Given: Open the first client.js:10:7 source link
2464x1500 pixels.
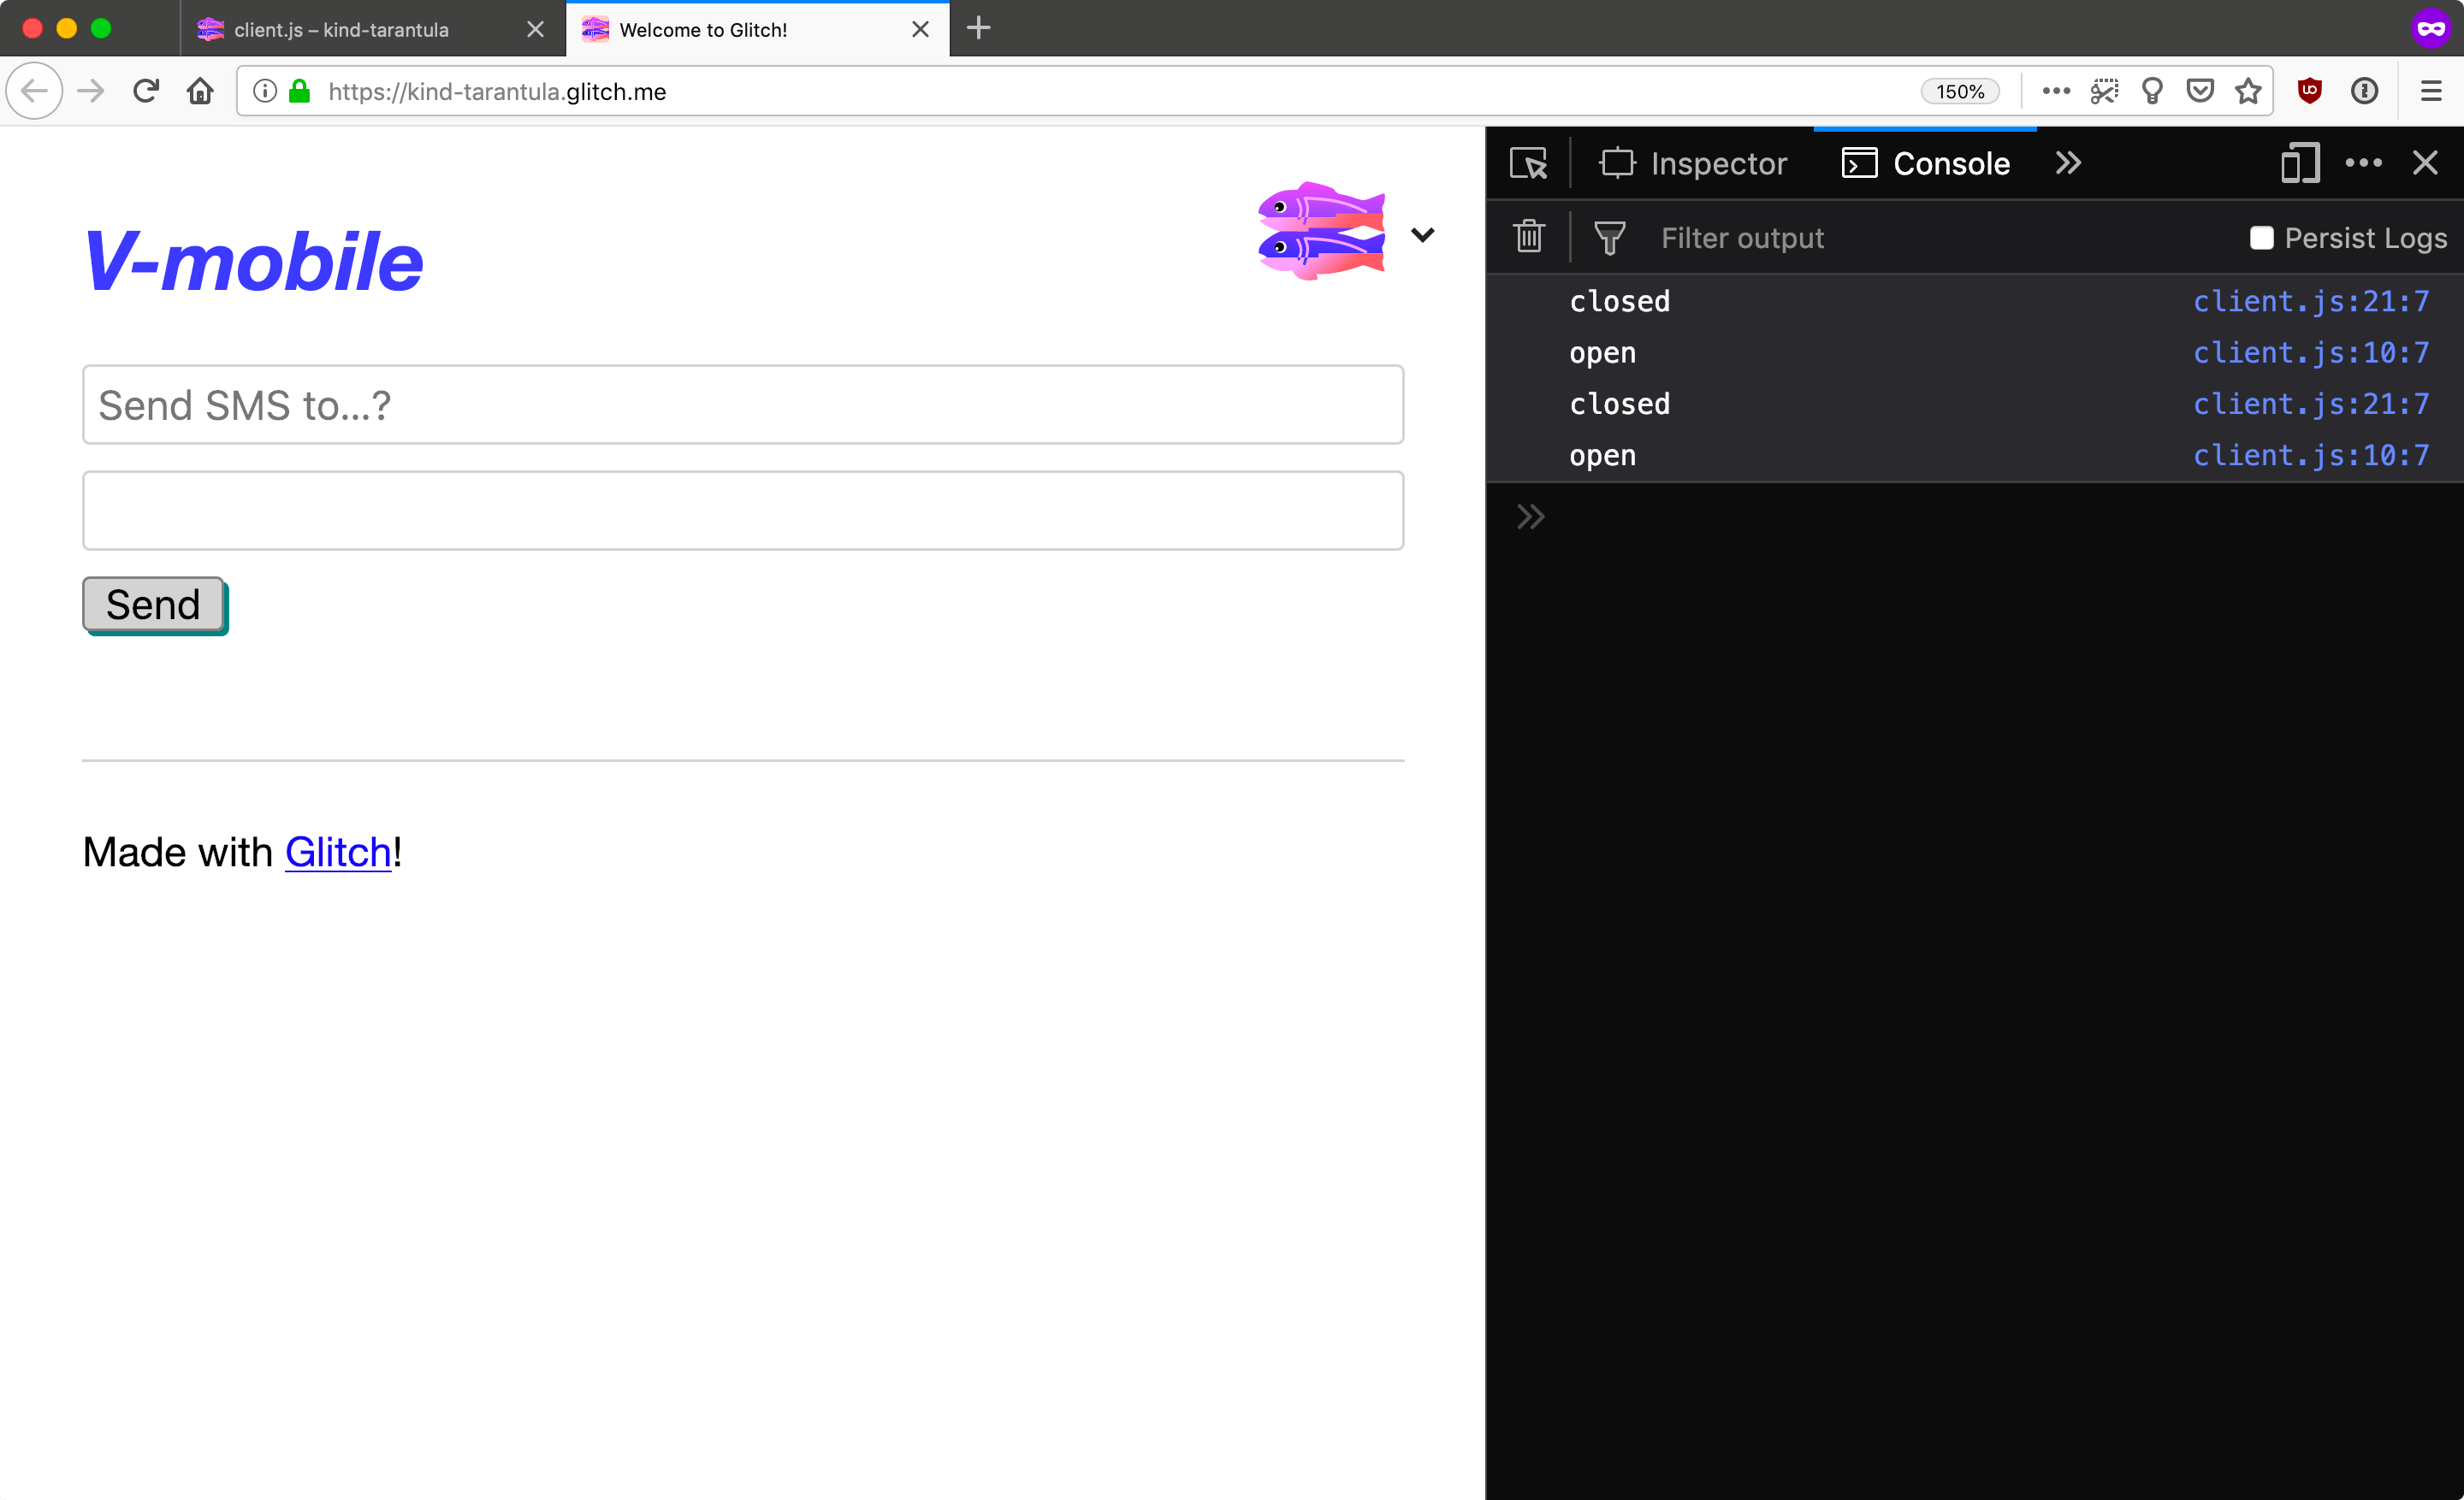Looking at the screenshot, I should [x=2310, y=352].
